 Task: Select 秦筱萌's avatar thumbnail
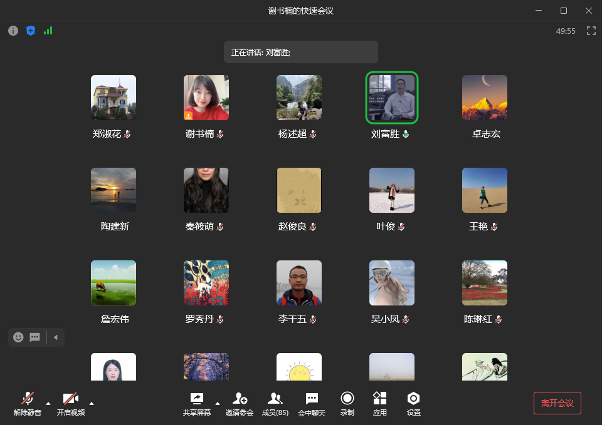206,190
